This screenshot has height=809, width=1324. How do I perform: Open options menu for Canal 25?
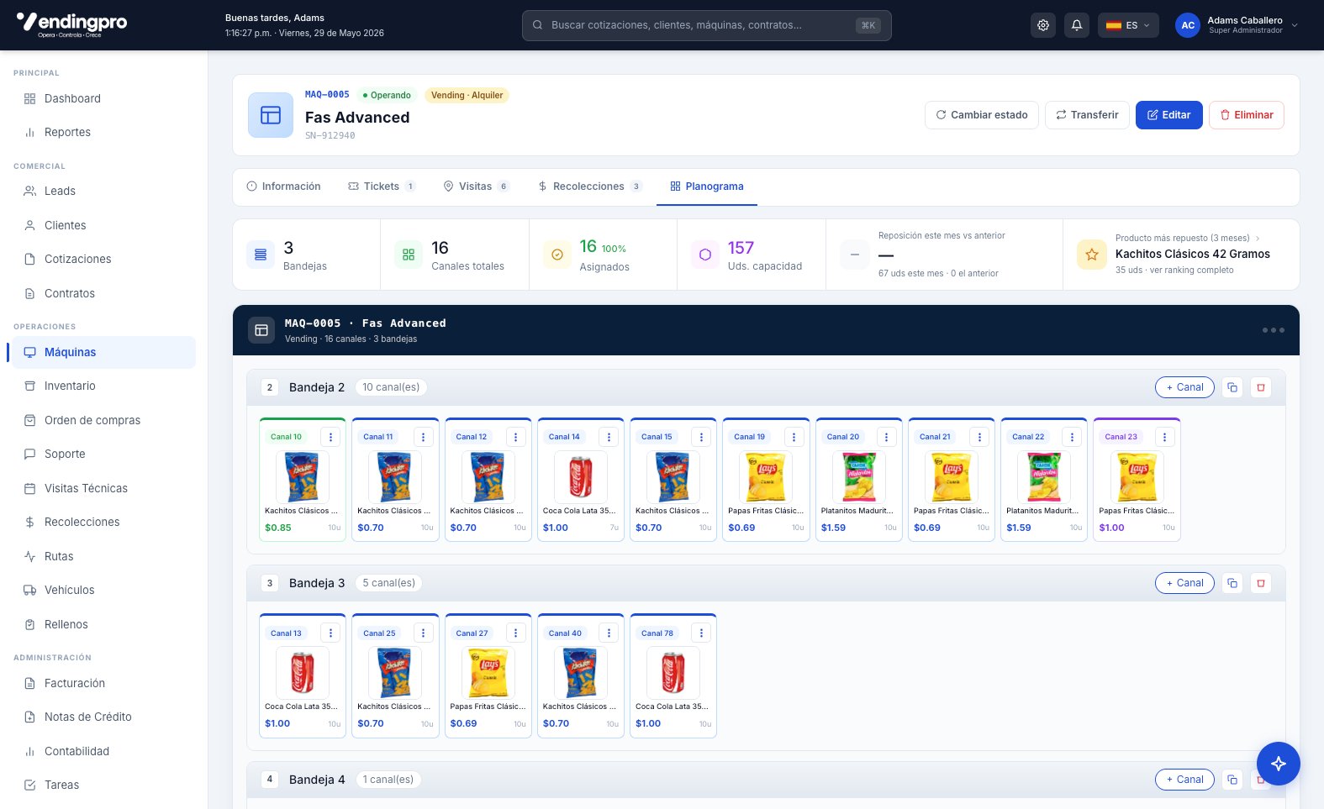tap(424, 633)
